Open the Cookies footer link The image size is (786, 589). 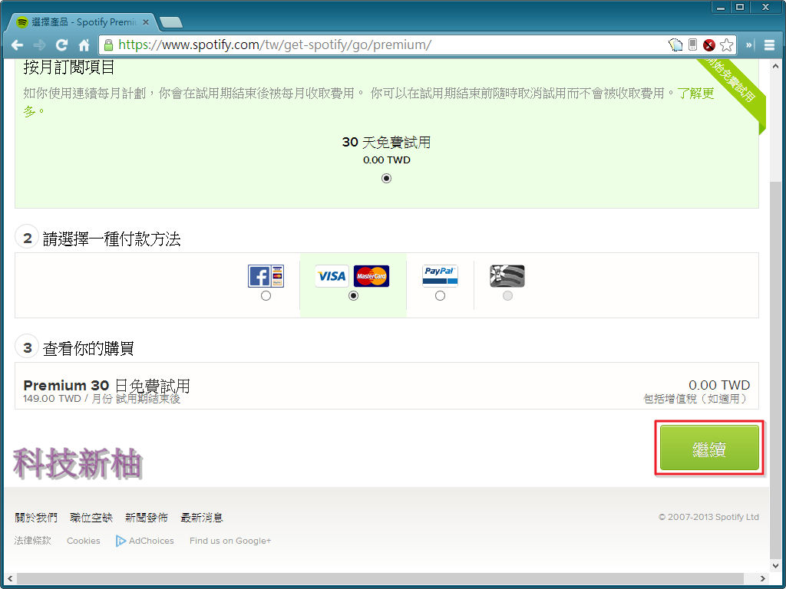coord(83,541)
